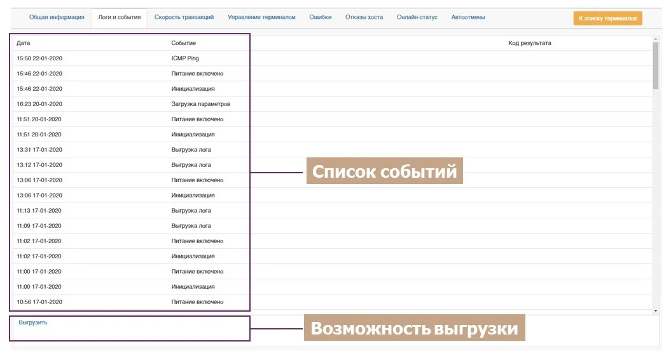Image resolution: width=671 pixels, height=358 pixels.
Task: Click scrollbar down arrow in events list
Action: pyautogui.click(x=656, y=310)
